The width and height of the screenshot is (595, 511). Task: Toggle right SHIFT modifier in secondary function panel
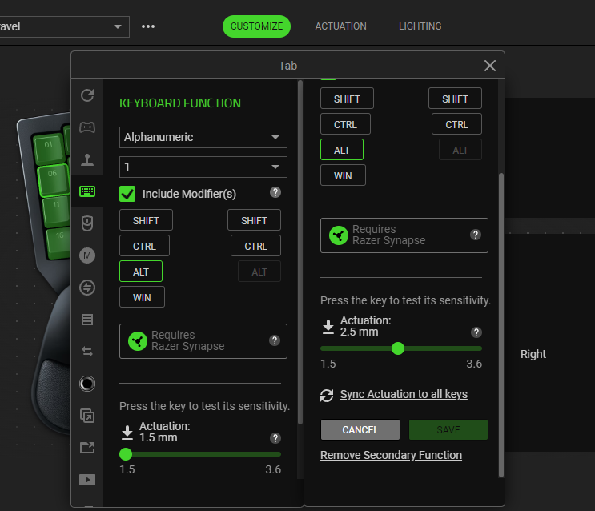456,99
